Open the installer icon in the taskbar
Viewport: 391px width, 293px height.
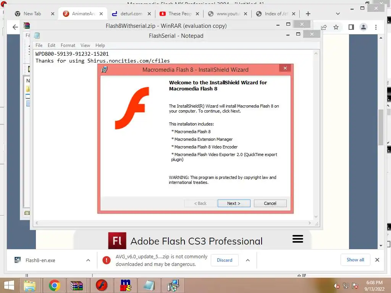click(173, 285)
